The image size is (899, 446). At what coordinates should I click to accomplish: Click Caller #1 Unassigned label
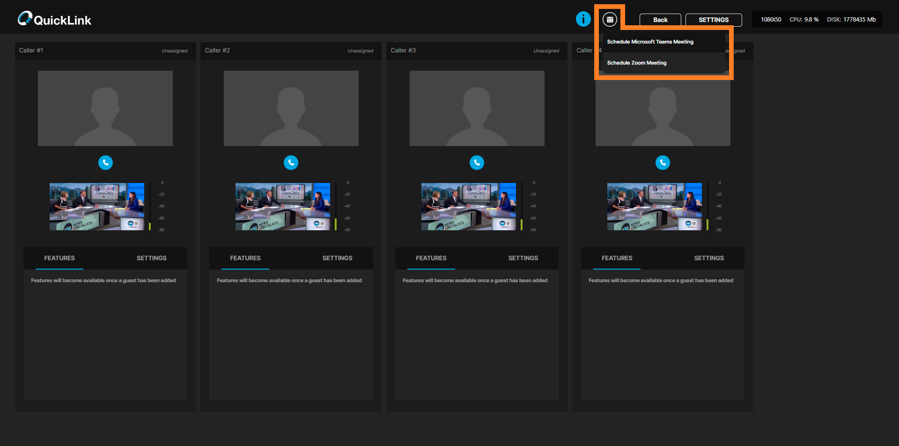point(174,51)
